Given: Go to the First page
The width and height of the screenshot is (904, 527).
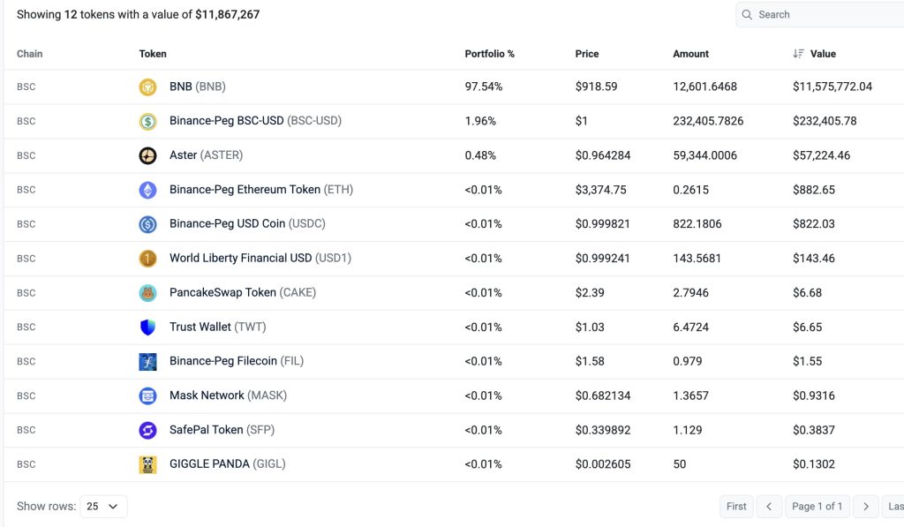Looking at the screenshot, I should coord(736,507).
